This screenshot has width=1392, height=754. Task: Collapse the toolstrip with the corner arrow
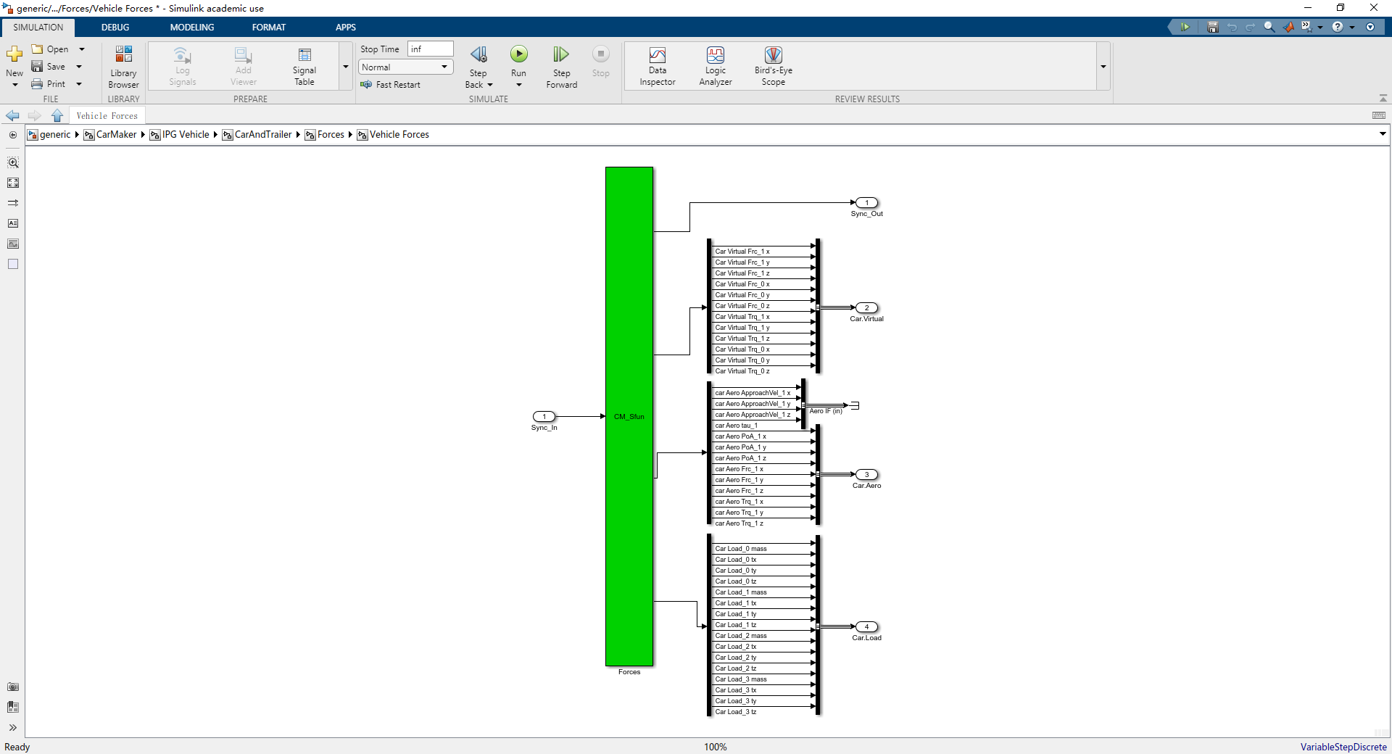click(x=1383, y=99)
